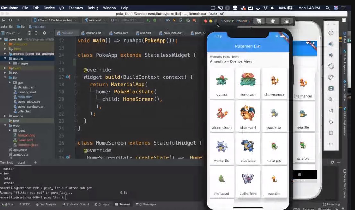Hide the Project panel with the minus icon
The height and width of the screenshot is (210, 355).
coord(51,33)
